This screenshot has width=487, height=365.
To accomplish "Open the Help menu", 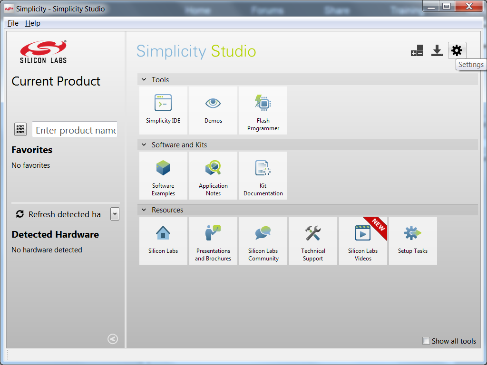I will coord(33,23).
